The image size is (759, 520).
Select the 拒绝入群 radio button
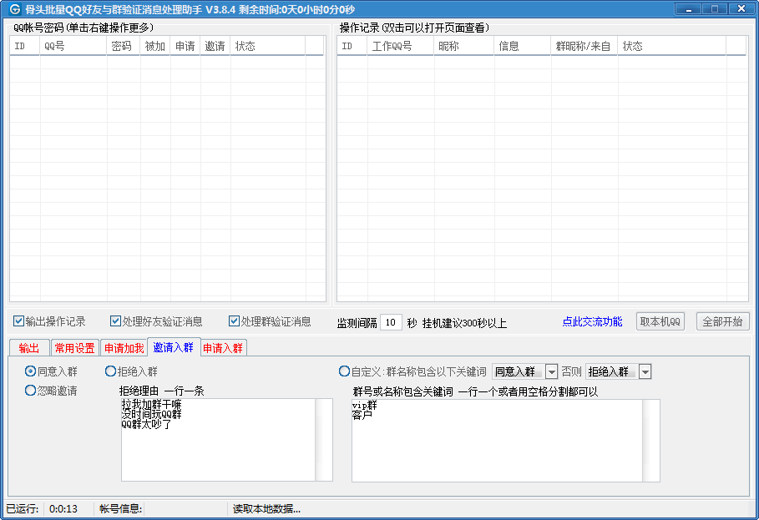click(x=110, y=371)
